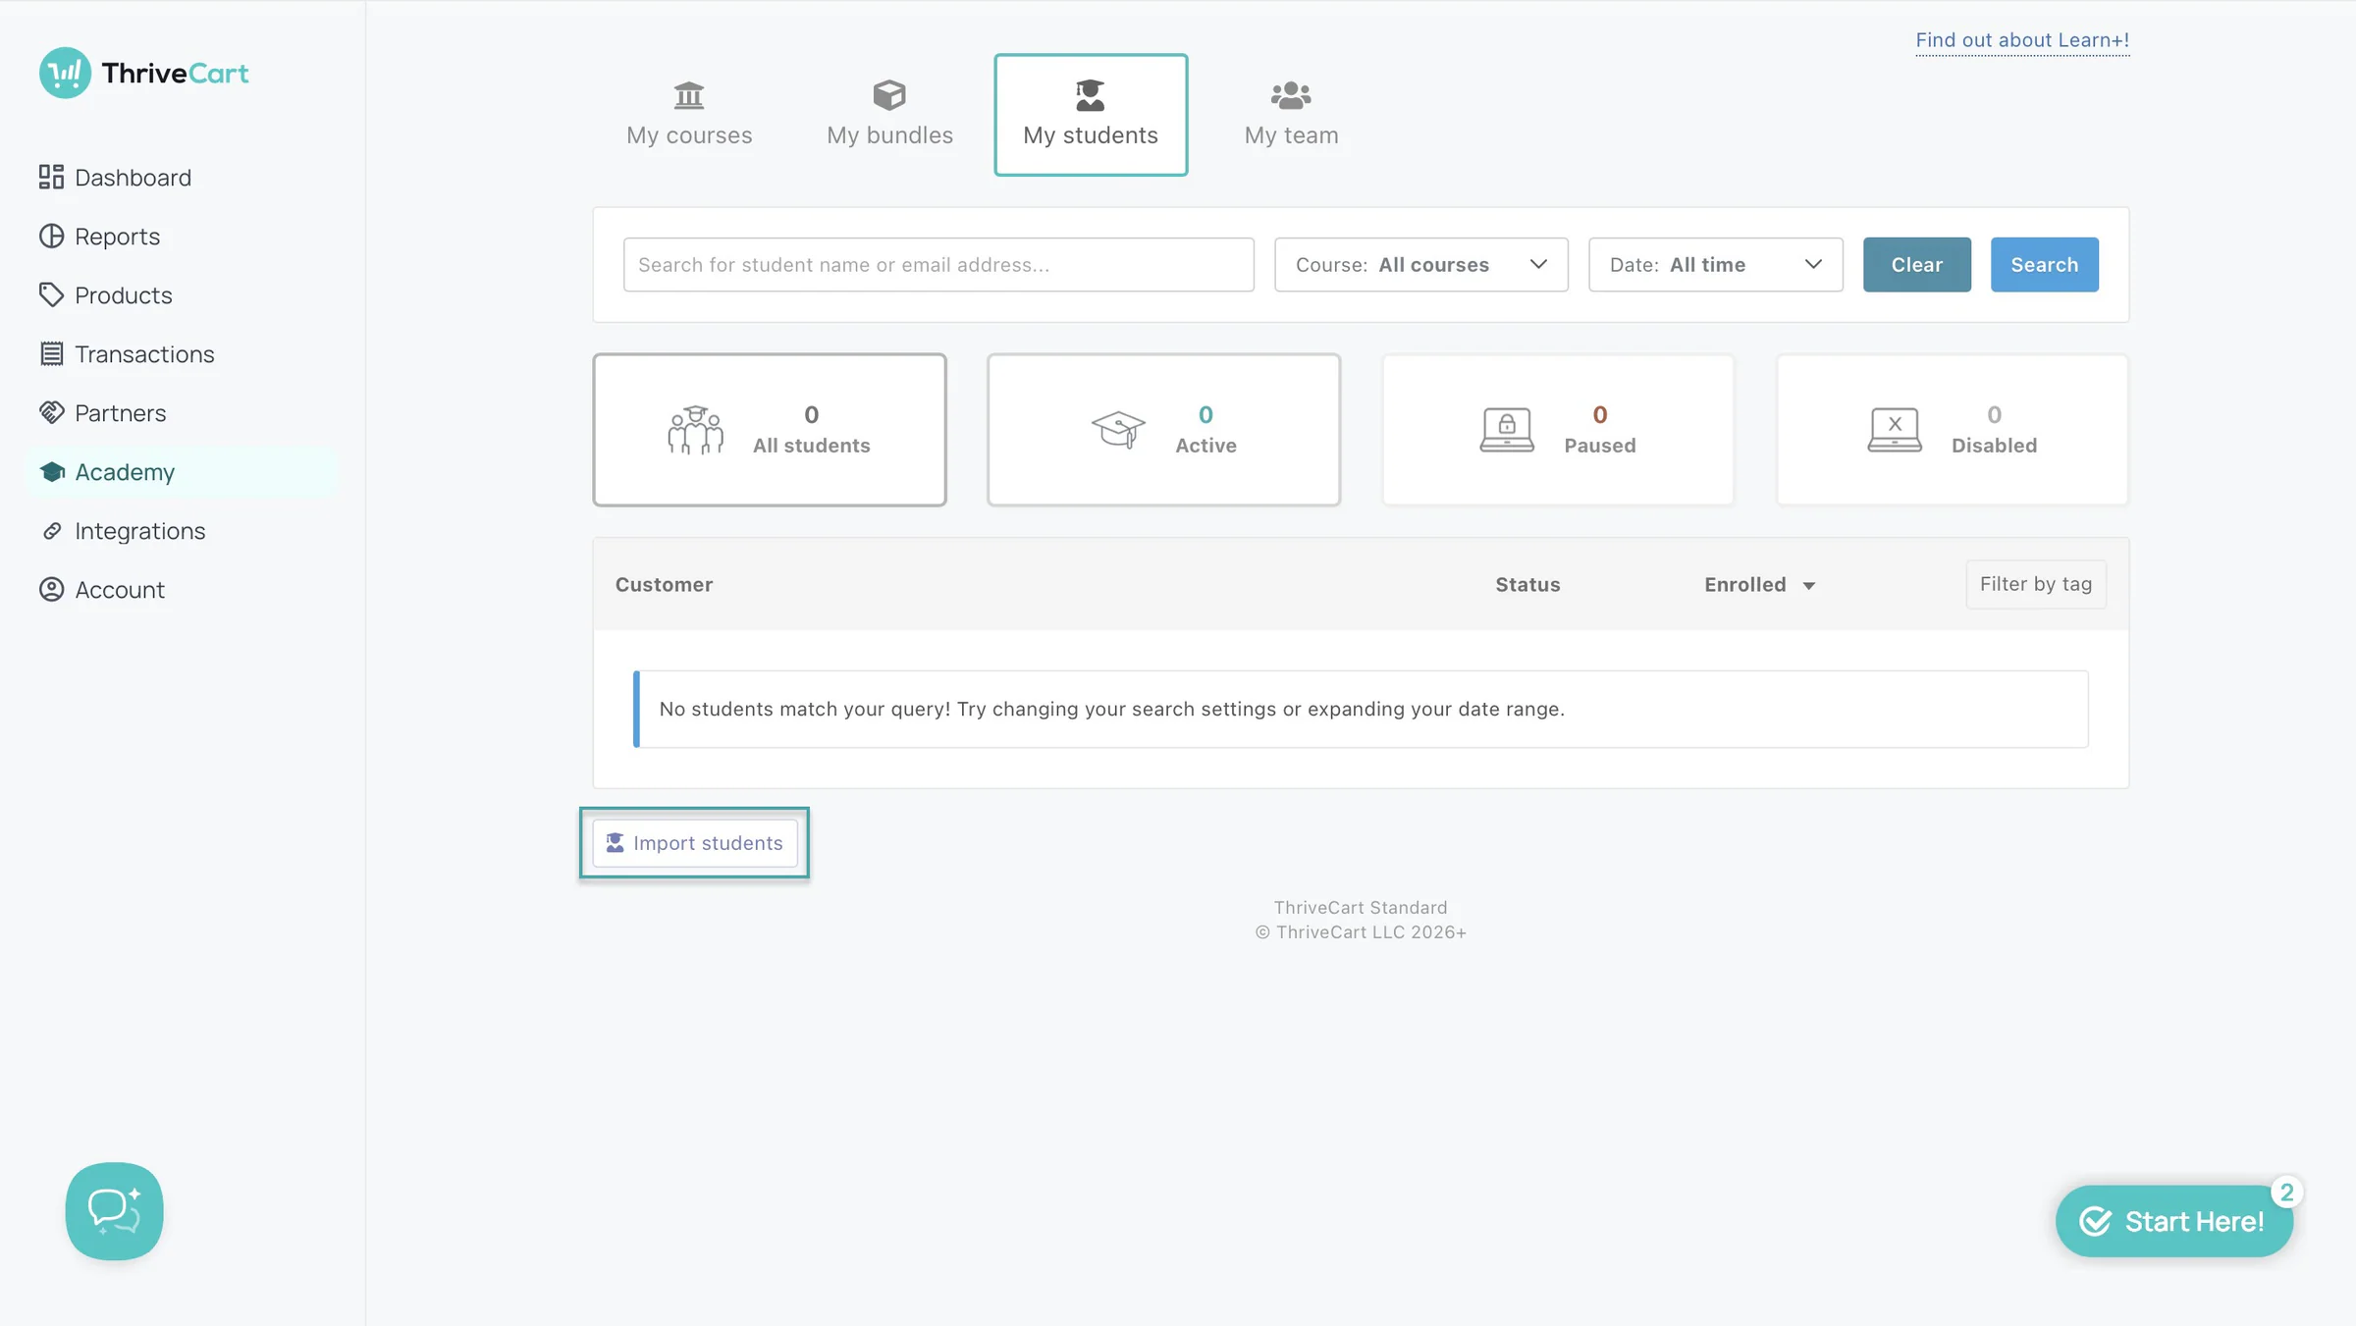This screenshot has width=2356, height=1326.
Task: Click the Academy graduation cap icon
Action: point(51,472)
